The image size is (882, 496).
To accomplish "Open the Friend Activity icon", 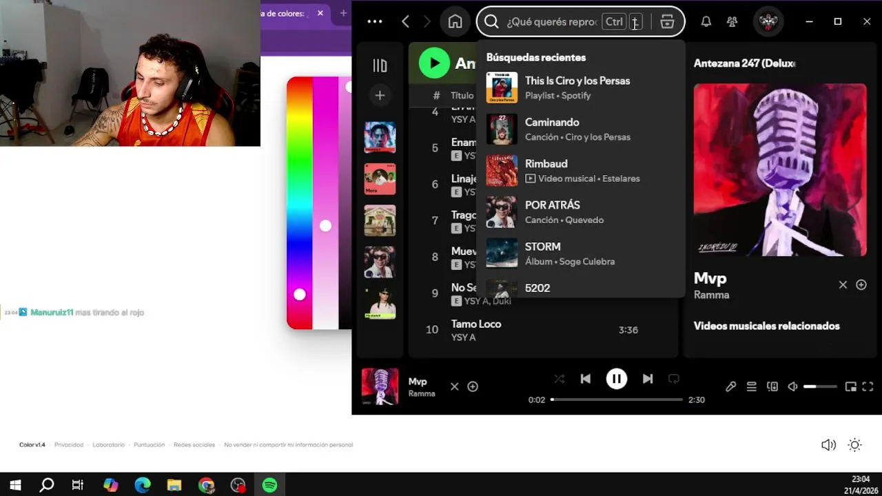I will point(732,21).
